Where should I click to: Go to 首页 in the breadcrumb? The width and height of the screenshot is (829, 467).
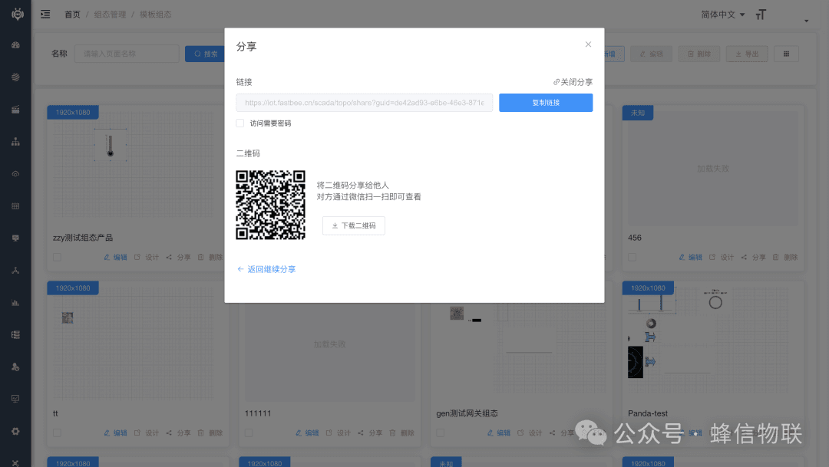(72, 15)
